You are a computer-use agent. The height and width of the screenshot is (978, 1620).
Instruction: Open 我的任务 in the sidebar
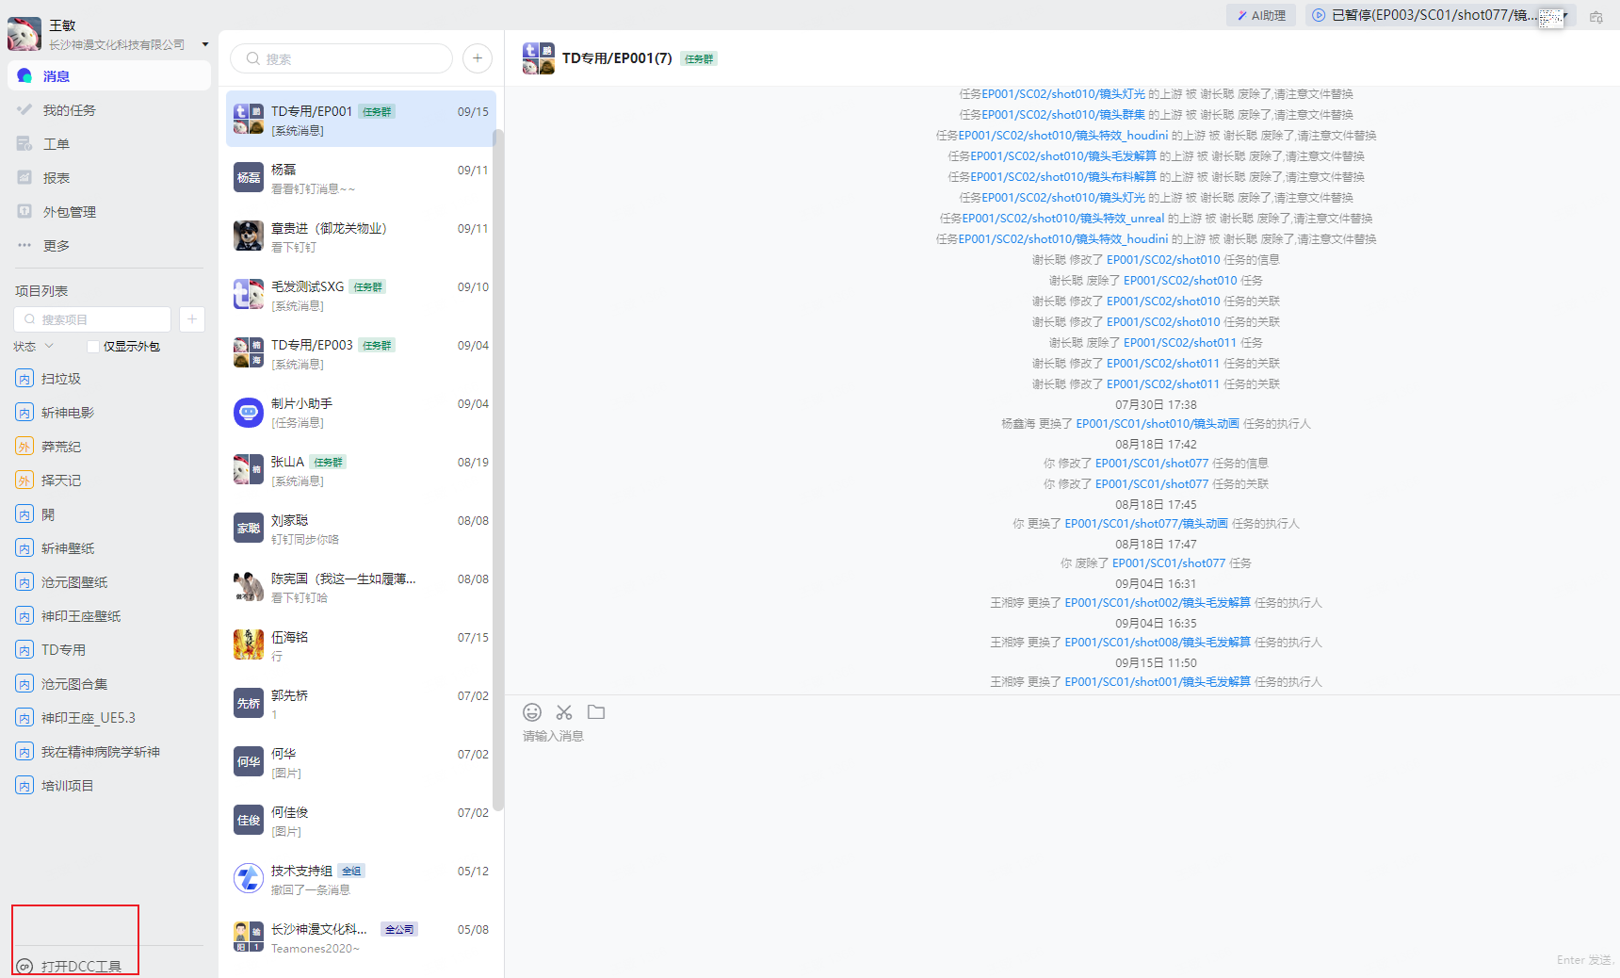(69, 110)
